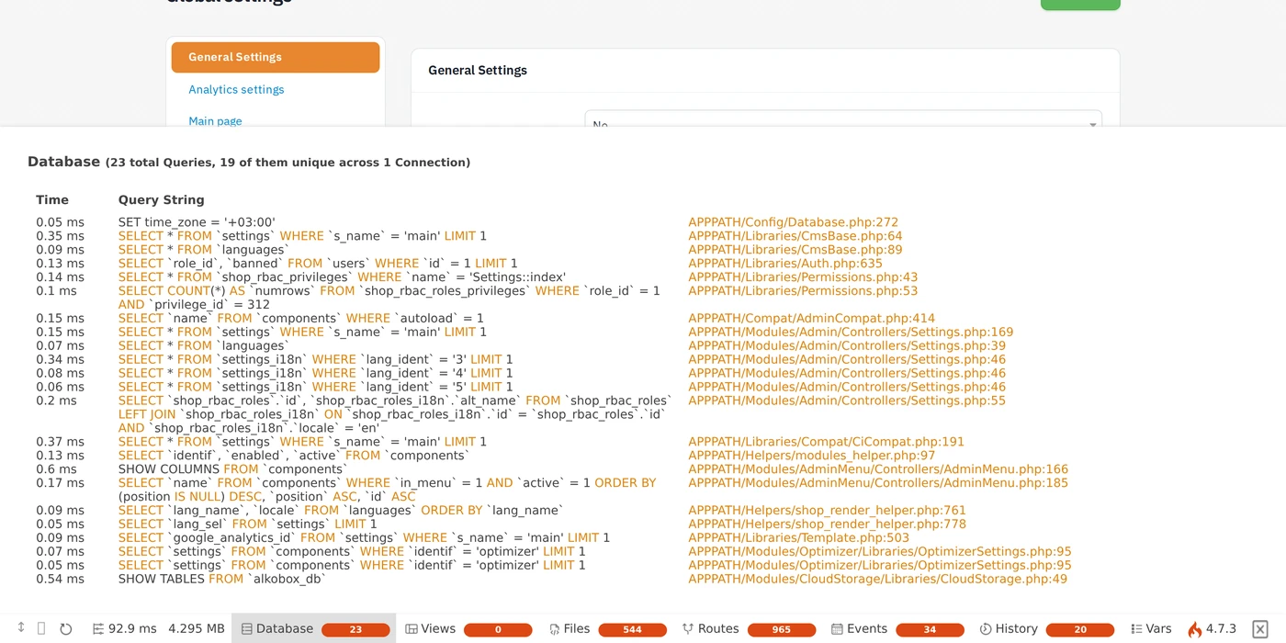Open the Files tab in debug toolbar
Image resolution: width=1286 pixels, height=643 pixels.
(608, 629)
